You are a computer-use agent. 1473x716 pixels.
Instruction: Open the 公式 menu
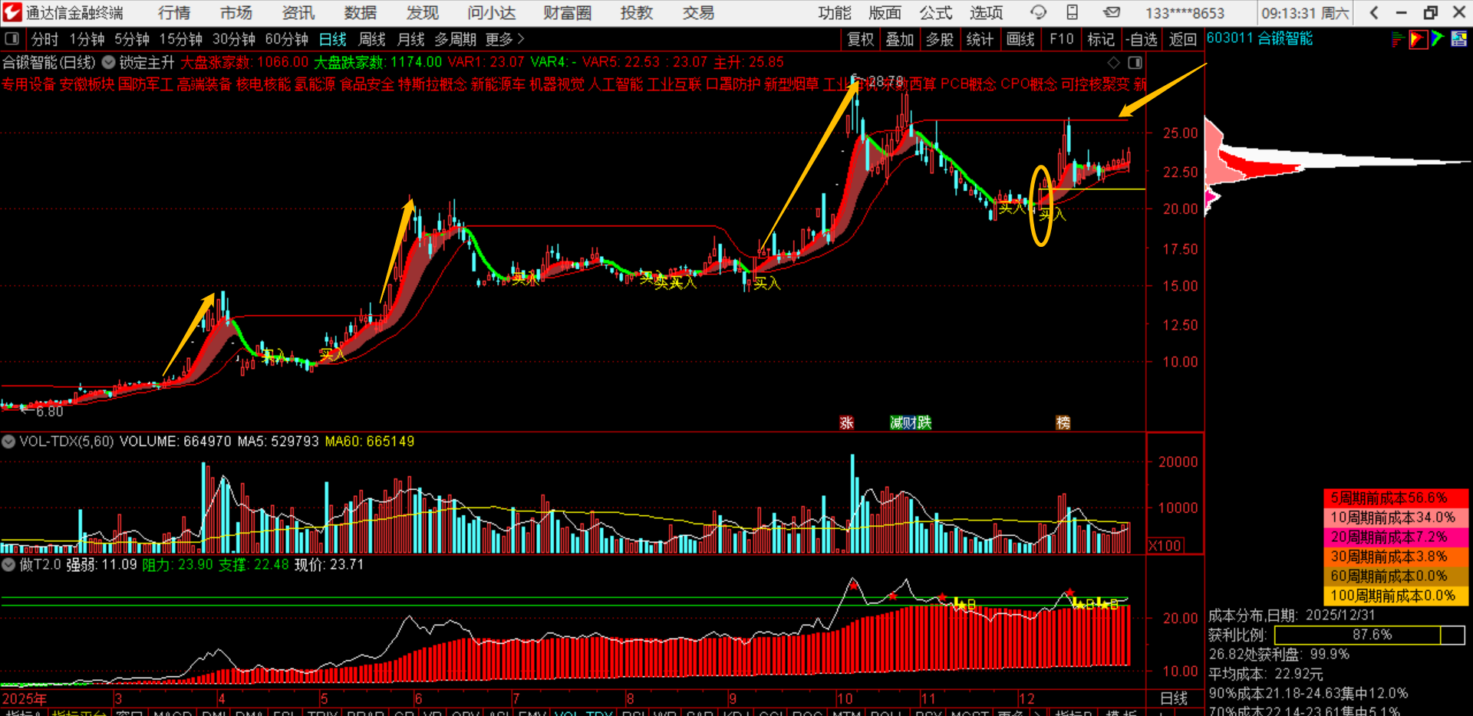936,12
